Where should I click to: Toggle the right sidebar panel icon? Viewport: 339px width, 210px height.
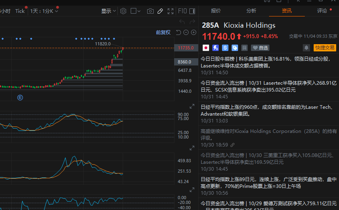(192, 11)
